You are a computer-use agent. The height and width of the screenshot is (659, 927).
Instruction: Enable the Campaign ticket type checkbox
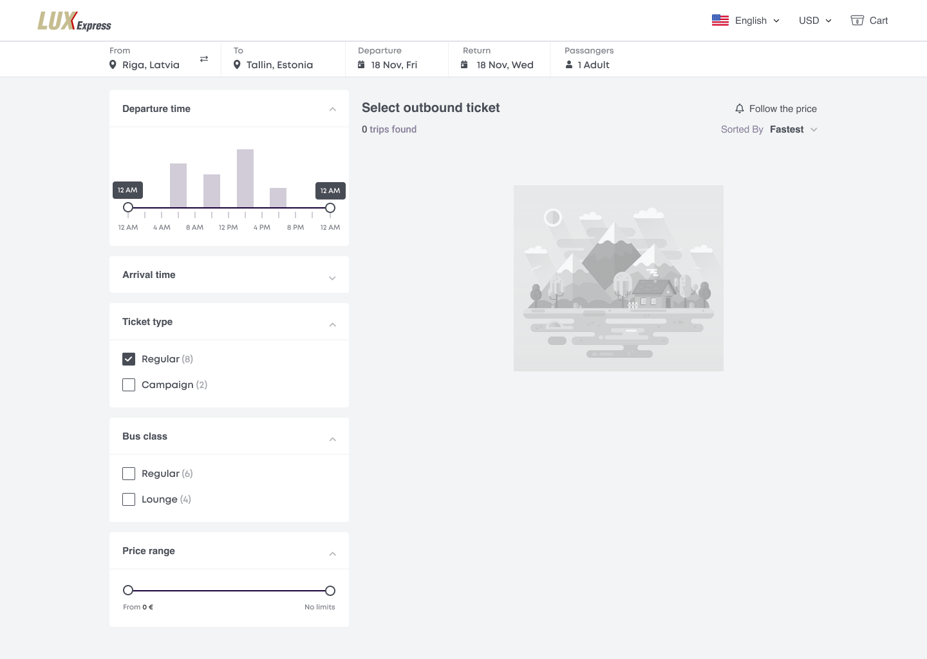coord(129,385)
